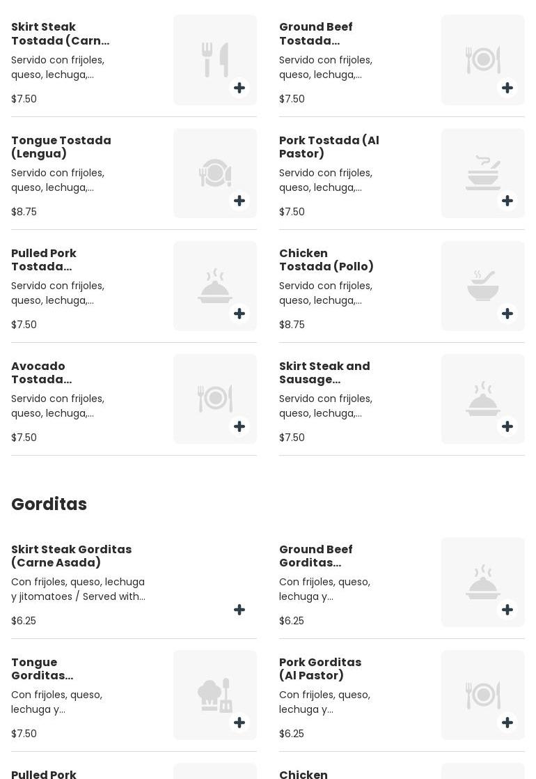This screenshot has height=779, width=536.
Task: Add Ground Beef Tostada with plus icon
Action: pyautogui.click(x=507, y=88)
